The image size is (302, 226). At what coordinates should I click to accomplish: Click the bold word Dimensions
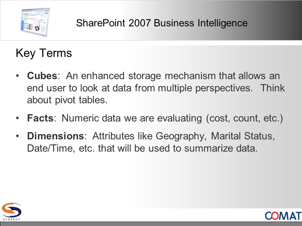coord(55,136)
